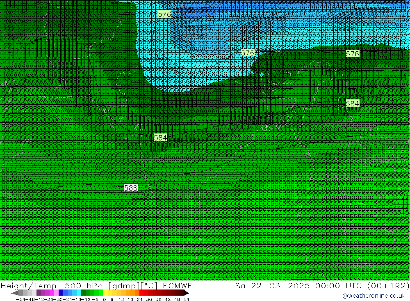Screen dimensions: 410x301
Task: Click the 584 label above the 588 label
Action: tap(160, 138)
